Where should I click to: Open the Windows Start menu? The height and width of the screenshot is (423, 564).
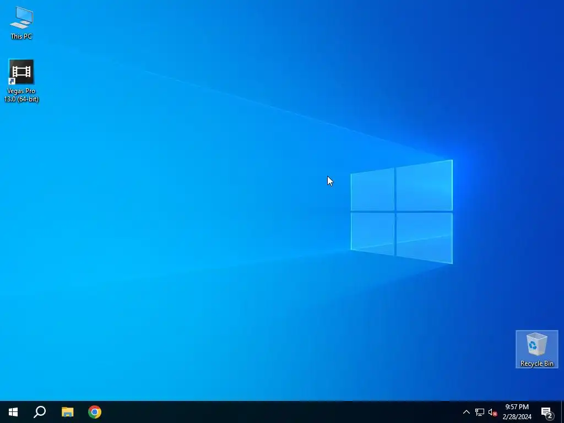pos(13,412)
